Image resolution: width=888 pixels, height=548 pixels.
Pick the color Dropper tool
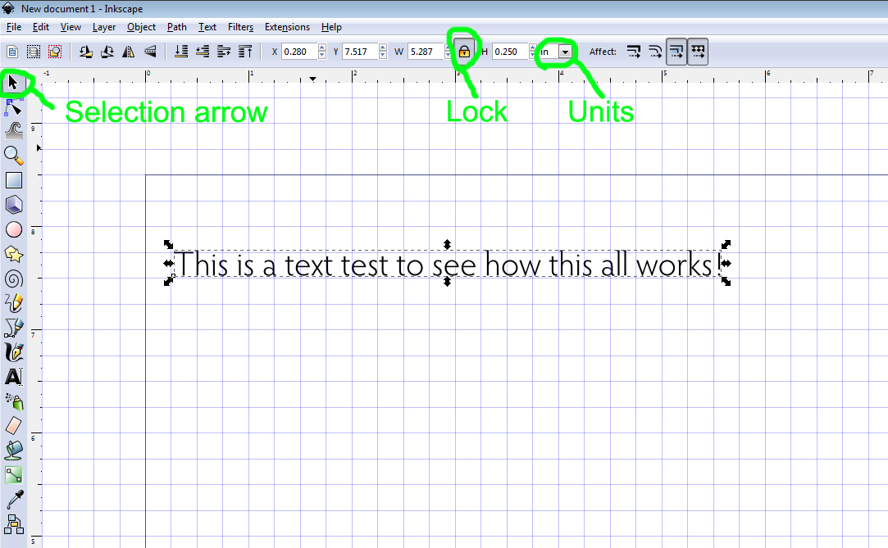(x=13, y=500)
